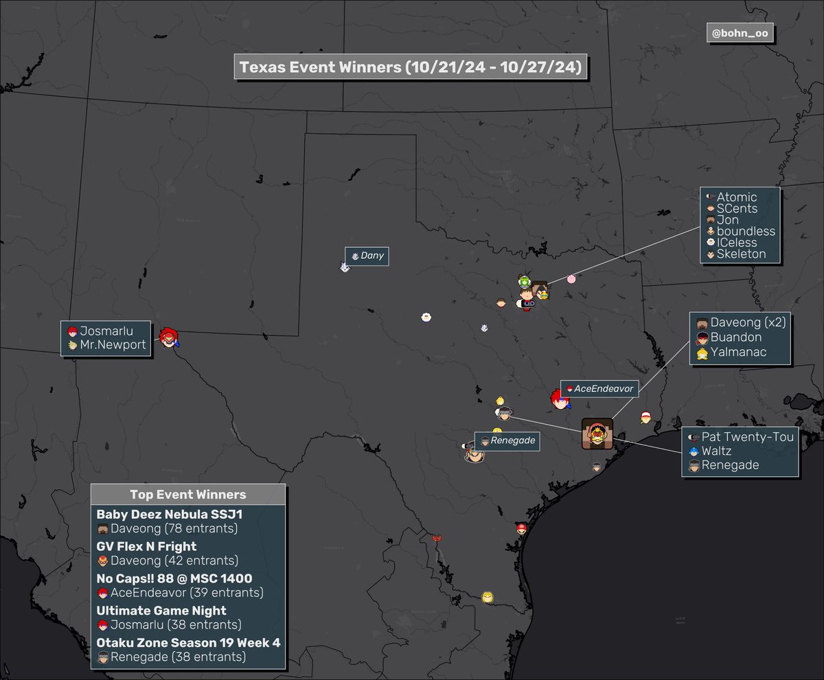Select Atomic in the Dallas winners list
This screenshot has width=824, height=680.
pos(737,198)
